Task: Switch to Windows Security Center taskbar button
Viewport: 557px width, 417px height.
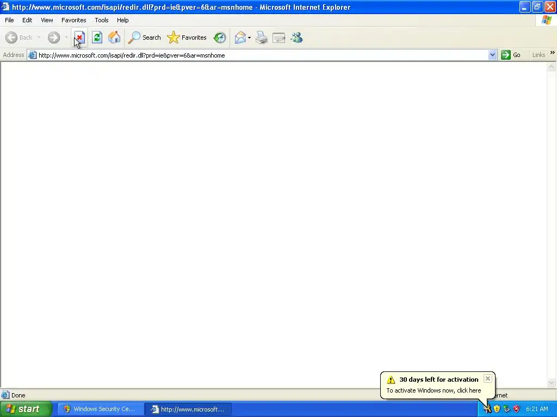Action: (101, 409)
